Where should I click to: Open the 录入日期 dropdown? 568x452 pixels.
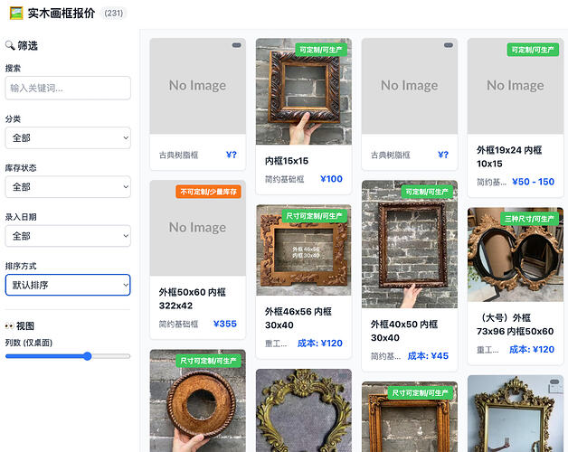coord(68,236)
